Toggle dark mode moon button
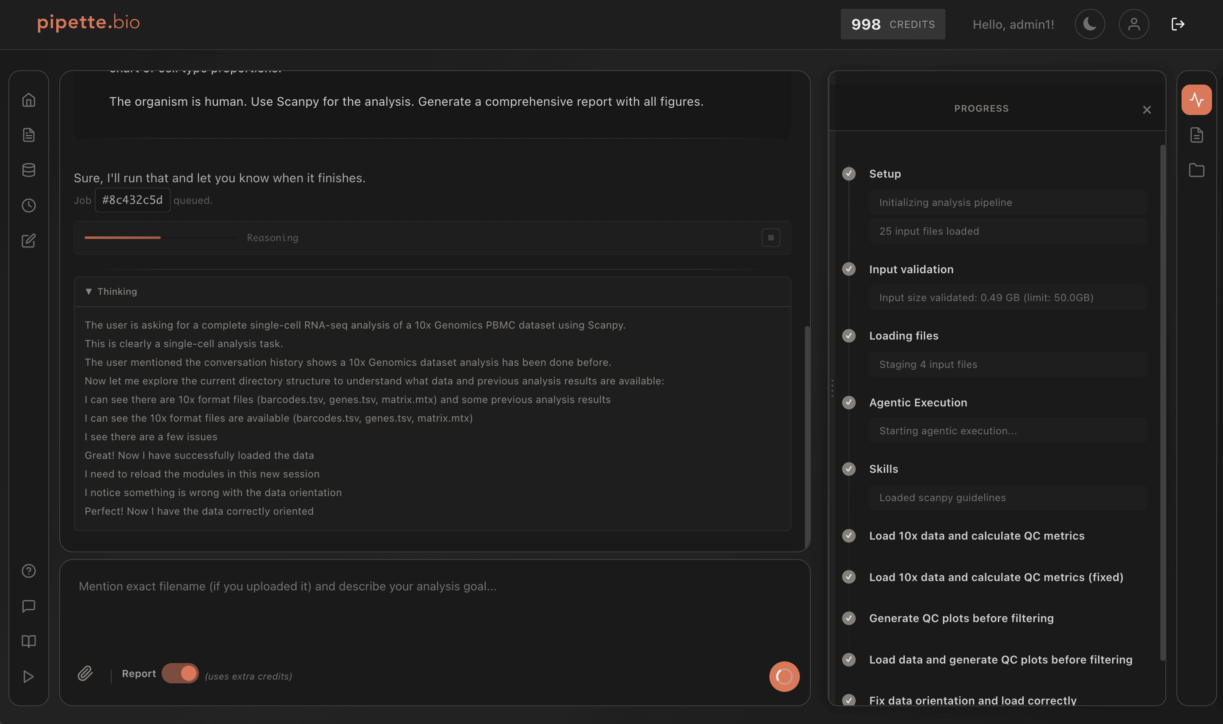 point(1090,24)
